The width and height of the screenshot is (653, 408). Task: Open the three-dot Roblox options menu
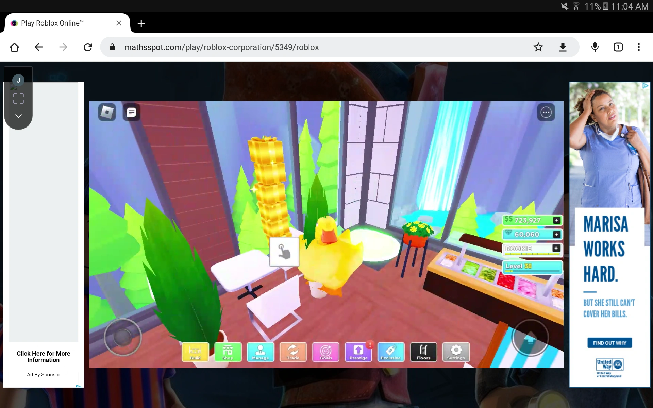(x=546, y=112)
